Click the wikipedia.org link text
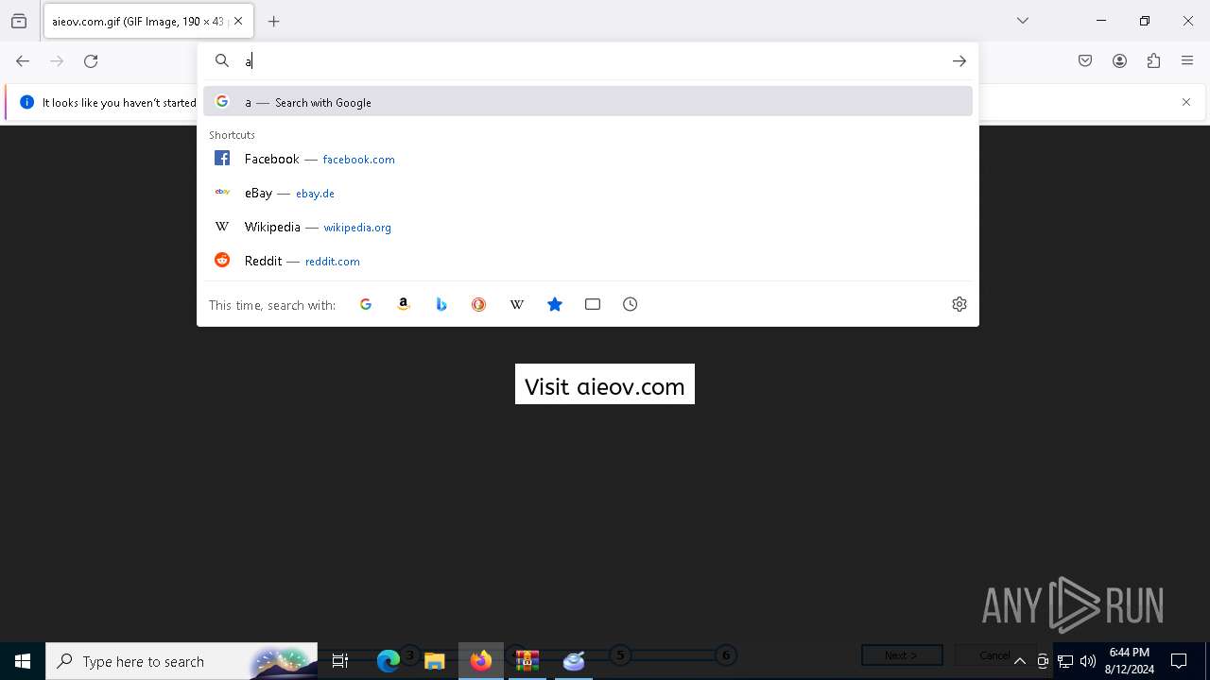1210x680 pixels. 357,228
